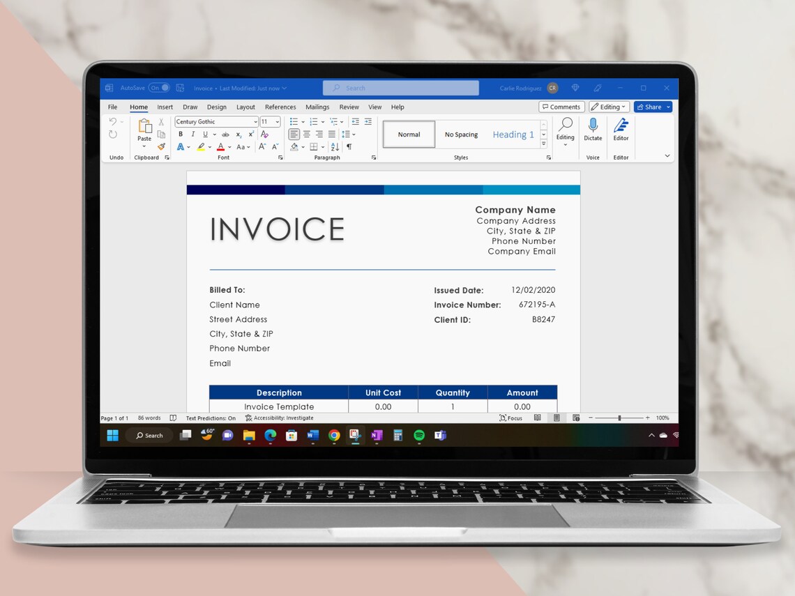Switch to the Insert ribbon tab
The width and height of the screenshot is (795, 596).
165,107
